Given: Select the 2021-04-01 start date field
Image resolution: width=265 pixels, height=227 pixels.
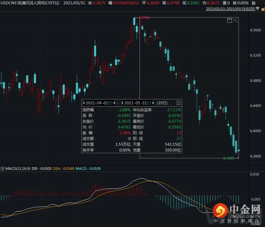Looking at the screenshot, I should point(97,103).
